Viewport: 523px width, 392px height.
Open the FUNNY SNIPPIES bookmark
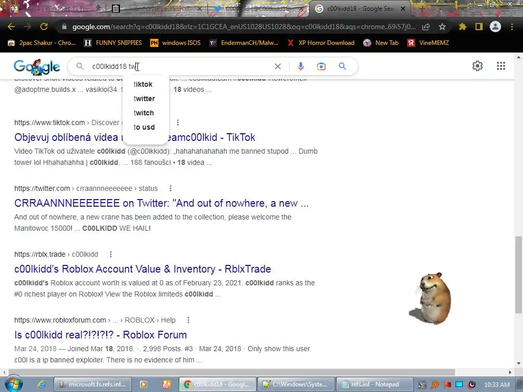113,43
